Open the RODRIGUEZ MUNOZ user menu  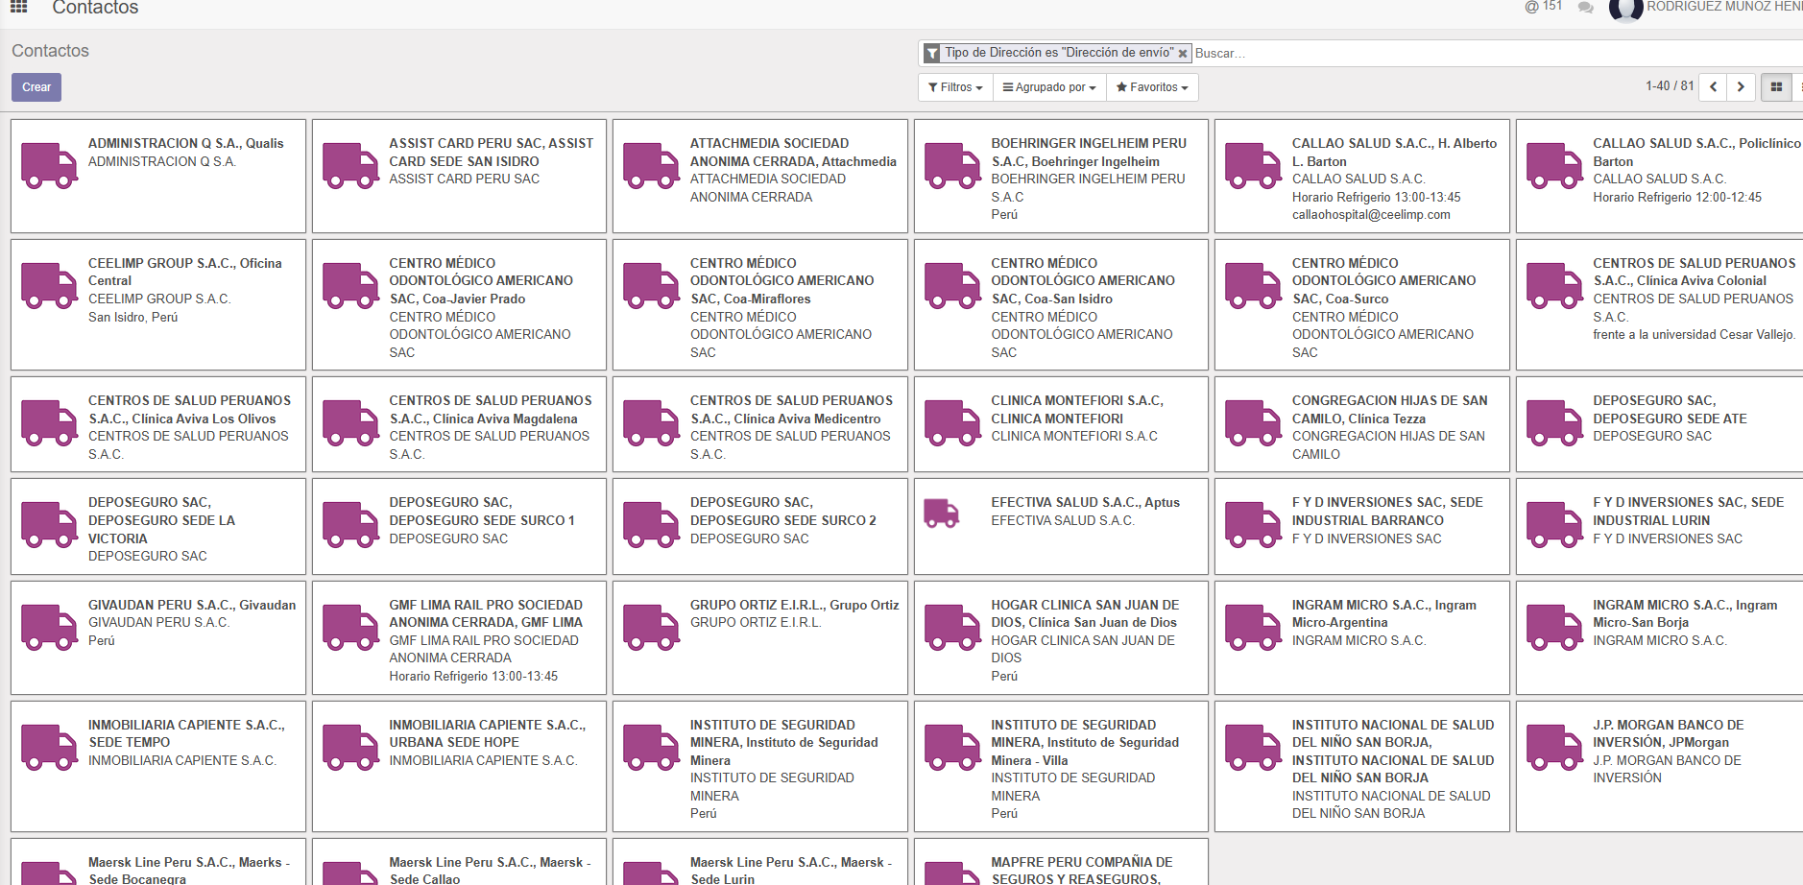click(x=1706, y=8)
